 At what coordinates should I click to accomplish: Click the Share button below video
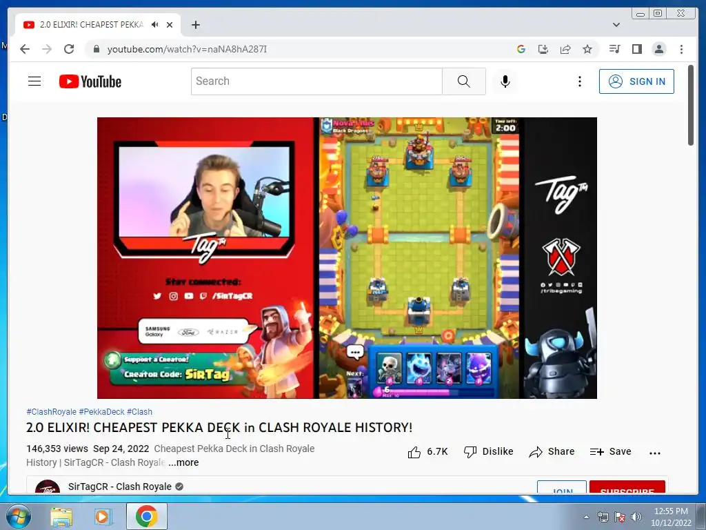click(x=552, y=451)
